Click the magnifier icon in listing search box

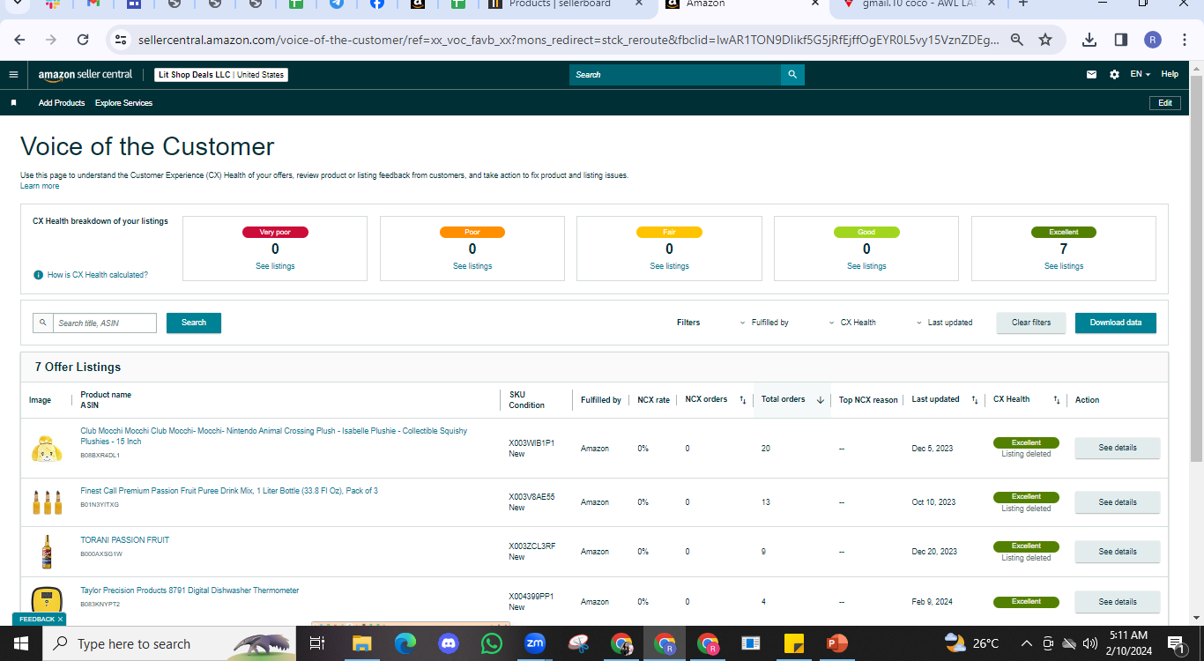click(x=43, y=323)
